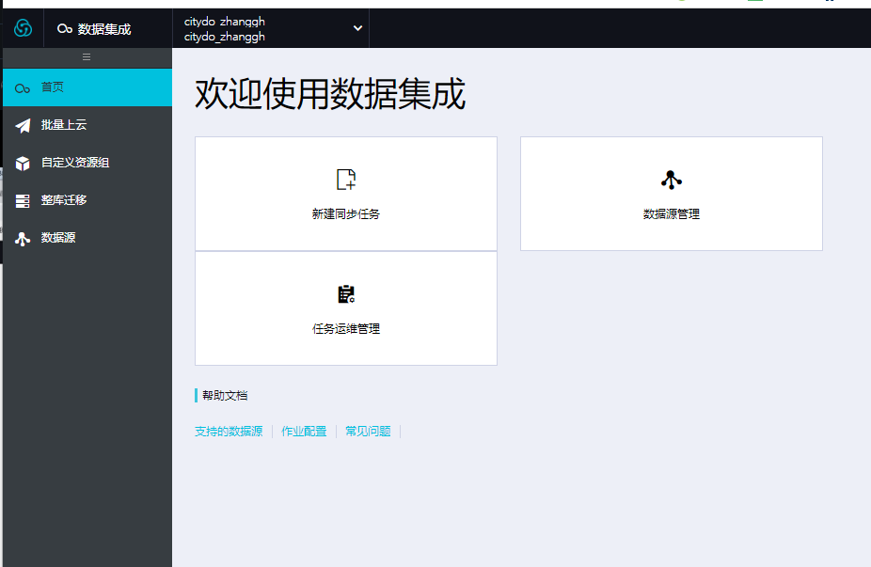Click the 帮助文档 section label

(x=225, y=396)
